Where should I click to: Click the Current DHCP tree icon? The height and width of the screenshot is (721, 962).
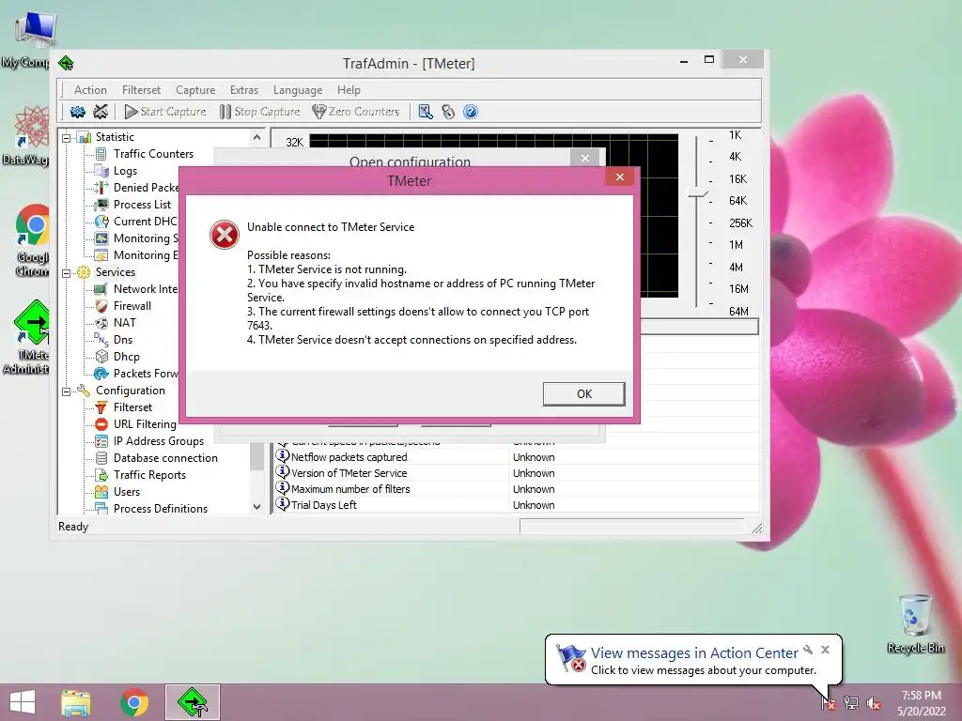point(101,222)
